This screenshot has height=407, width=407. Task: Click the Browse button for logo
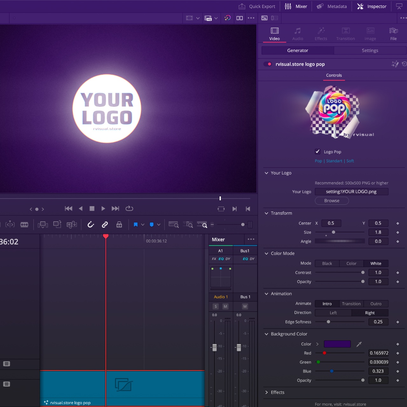(332, 201)
